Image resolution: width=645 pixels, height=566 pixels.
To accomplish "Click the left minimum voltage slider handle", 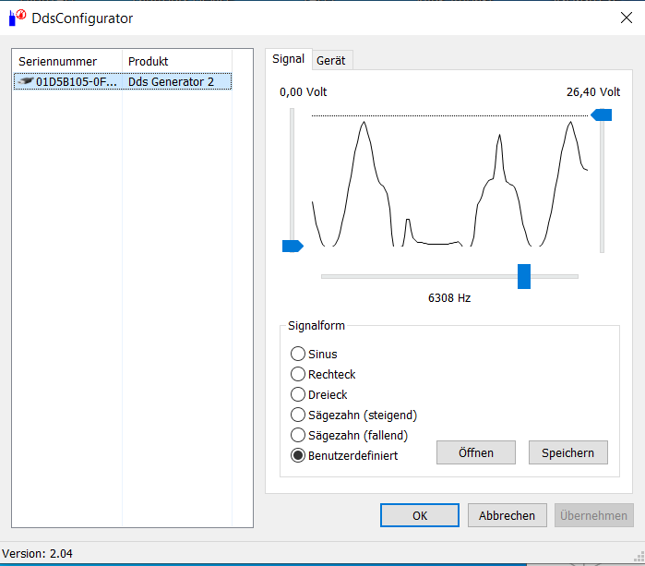I will coord(292,246).
